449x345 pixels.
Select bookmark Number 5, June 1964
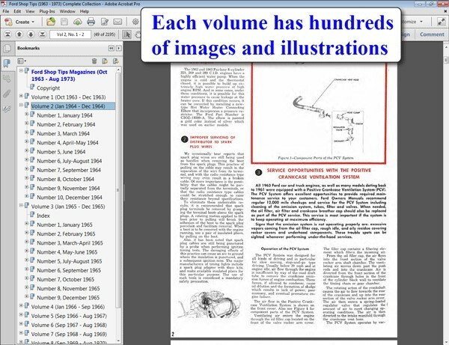61,151
